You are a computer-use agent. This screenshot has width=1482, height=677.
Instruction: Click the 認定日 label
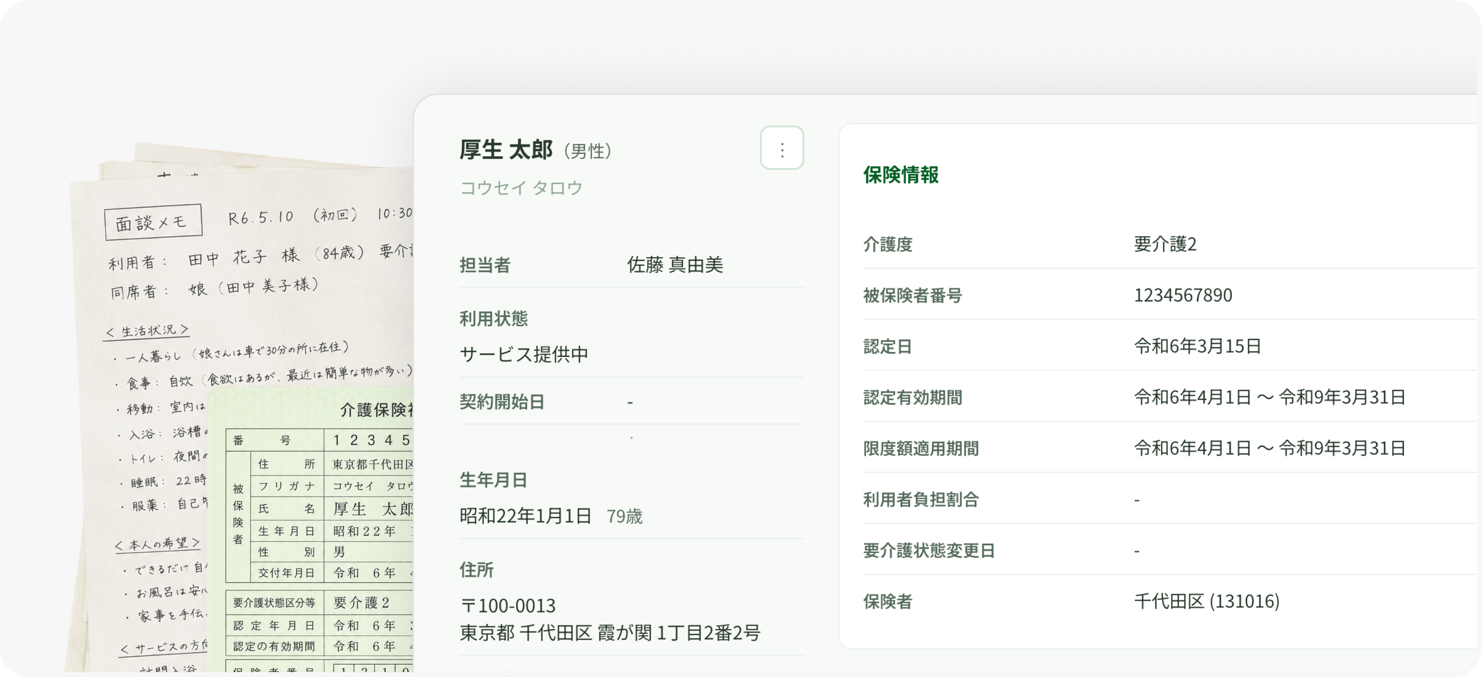[888, 347]
